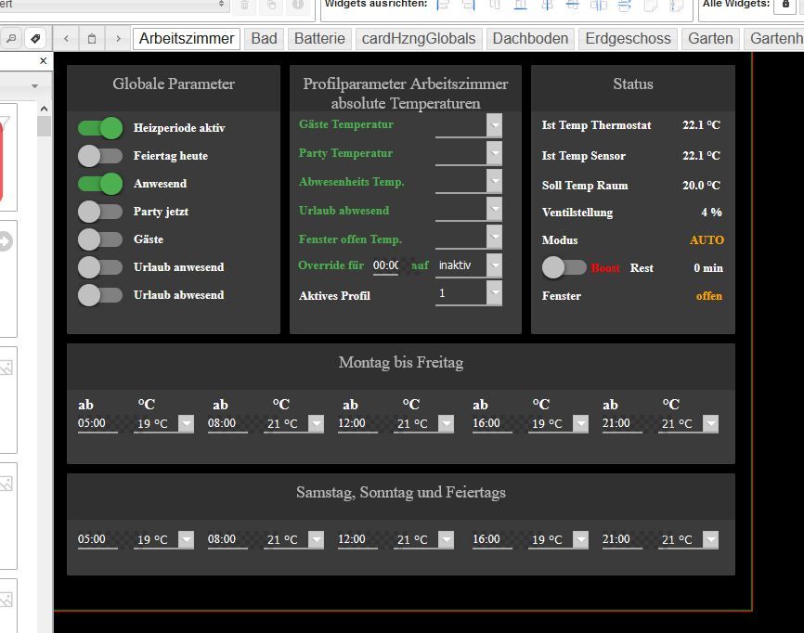Open the Aktives Profil dropdown

[x=494, y=294]
